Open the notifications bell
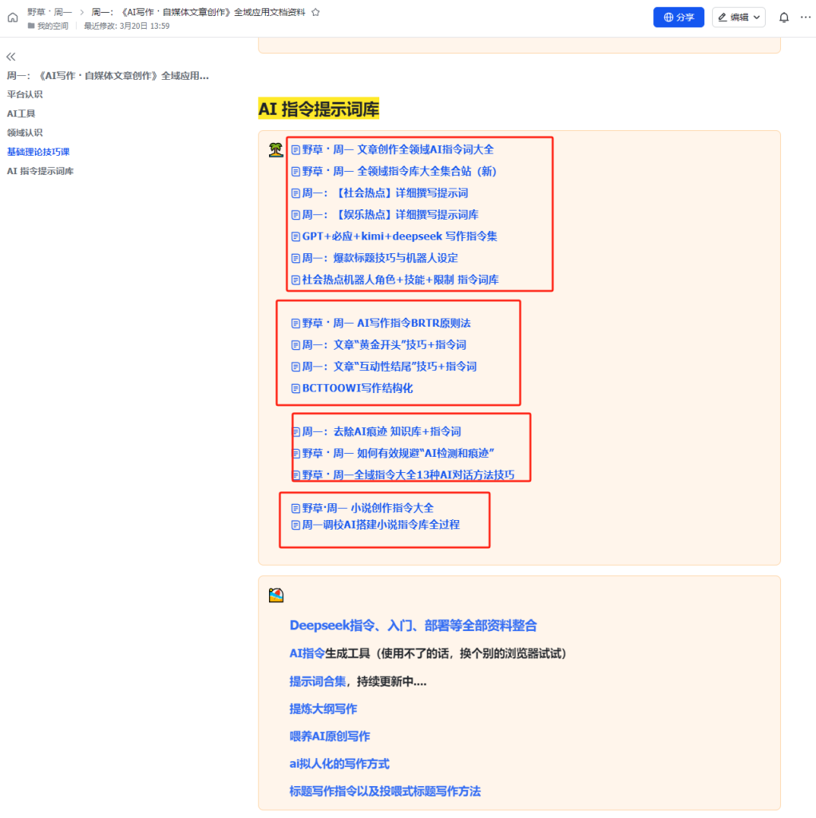The width and height of the screenshot is (816, 818). pos(784,18)
